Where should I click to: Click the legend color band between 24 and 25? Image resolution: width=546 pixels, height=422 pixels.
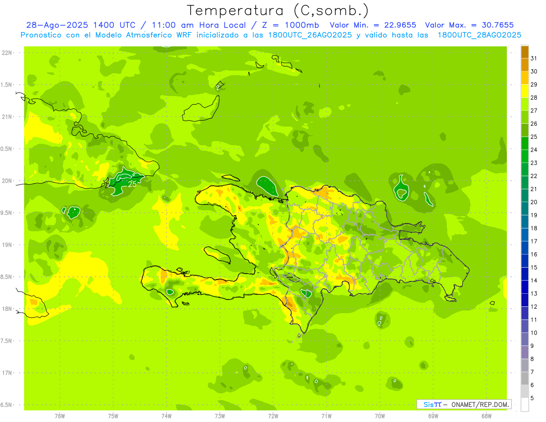[x=525, y=143]
